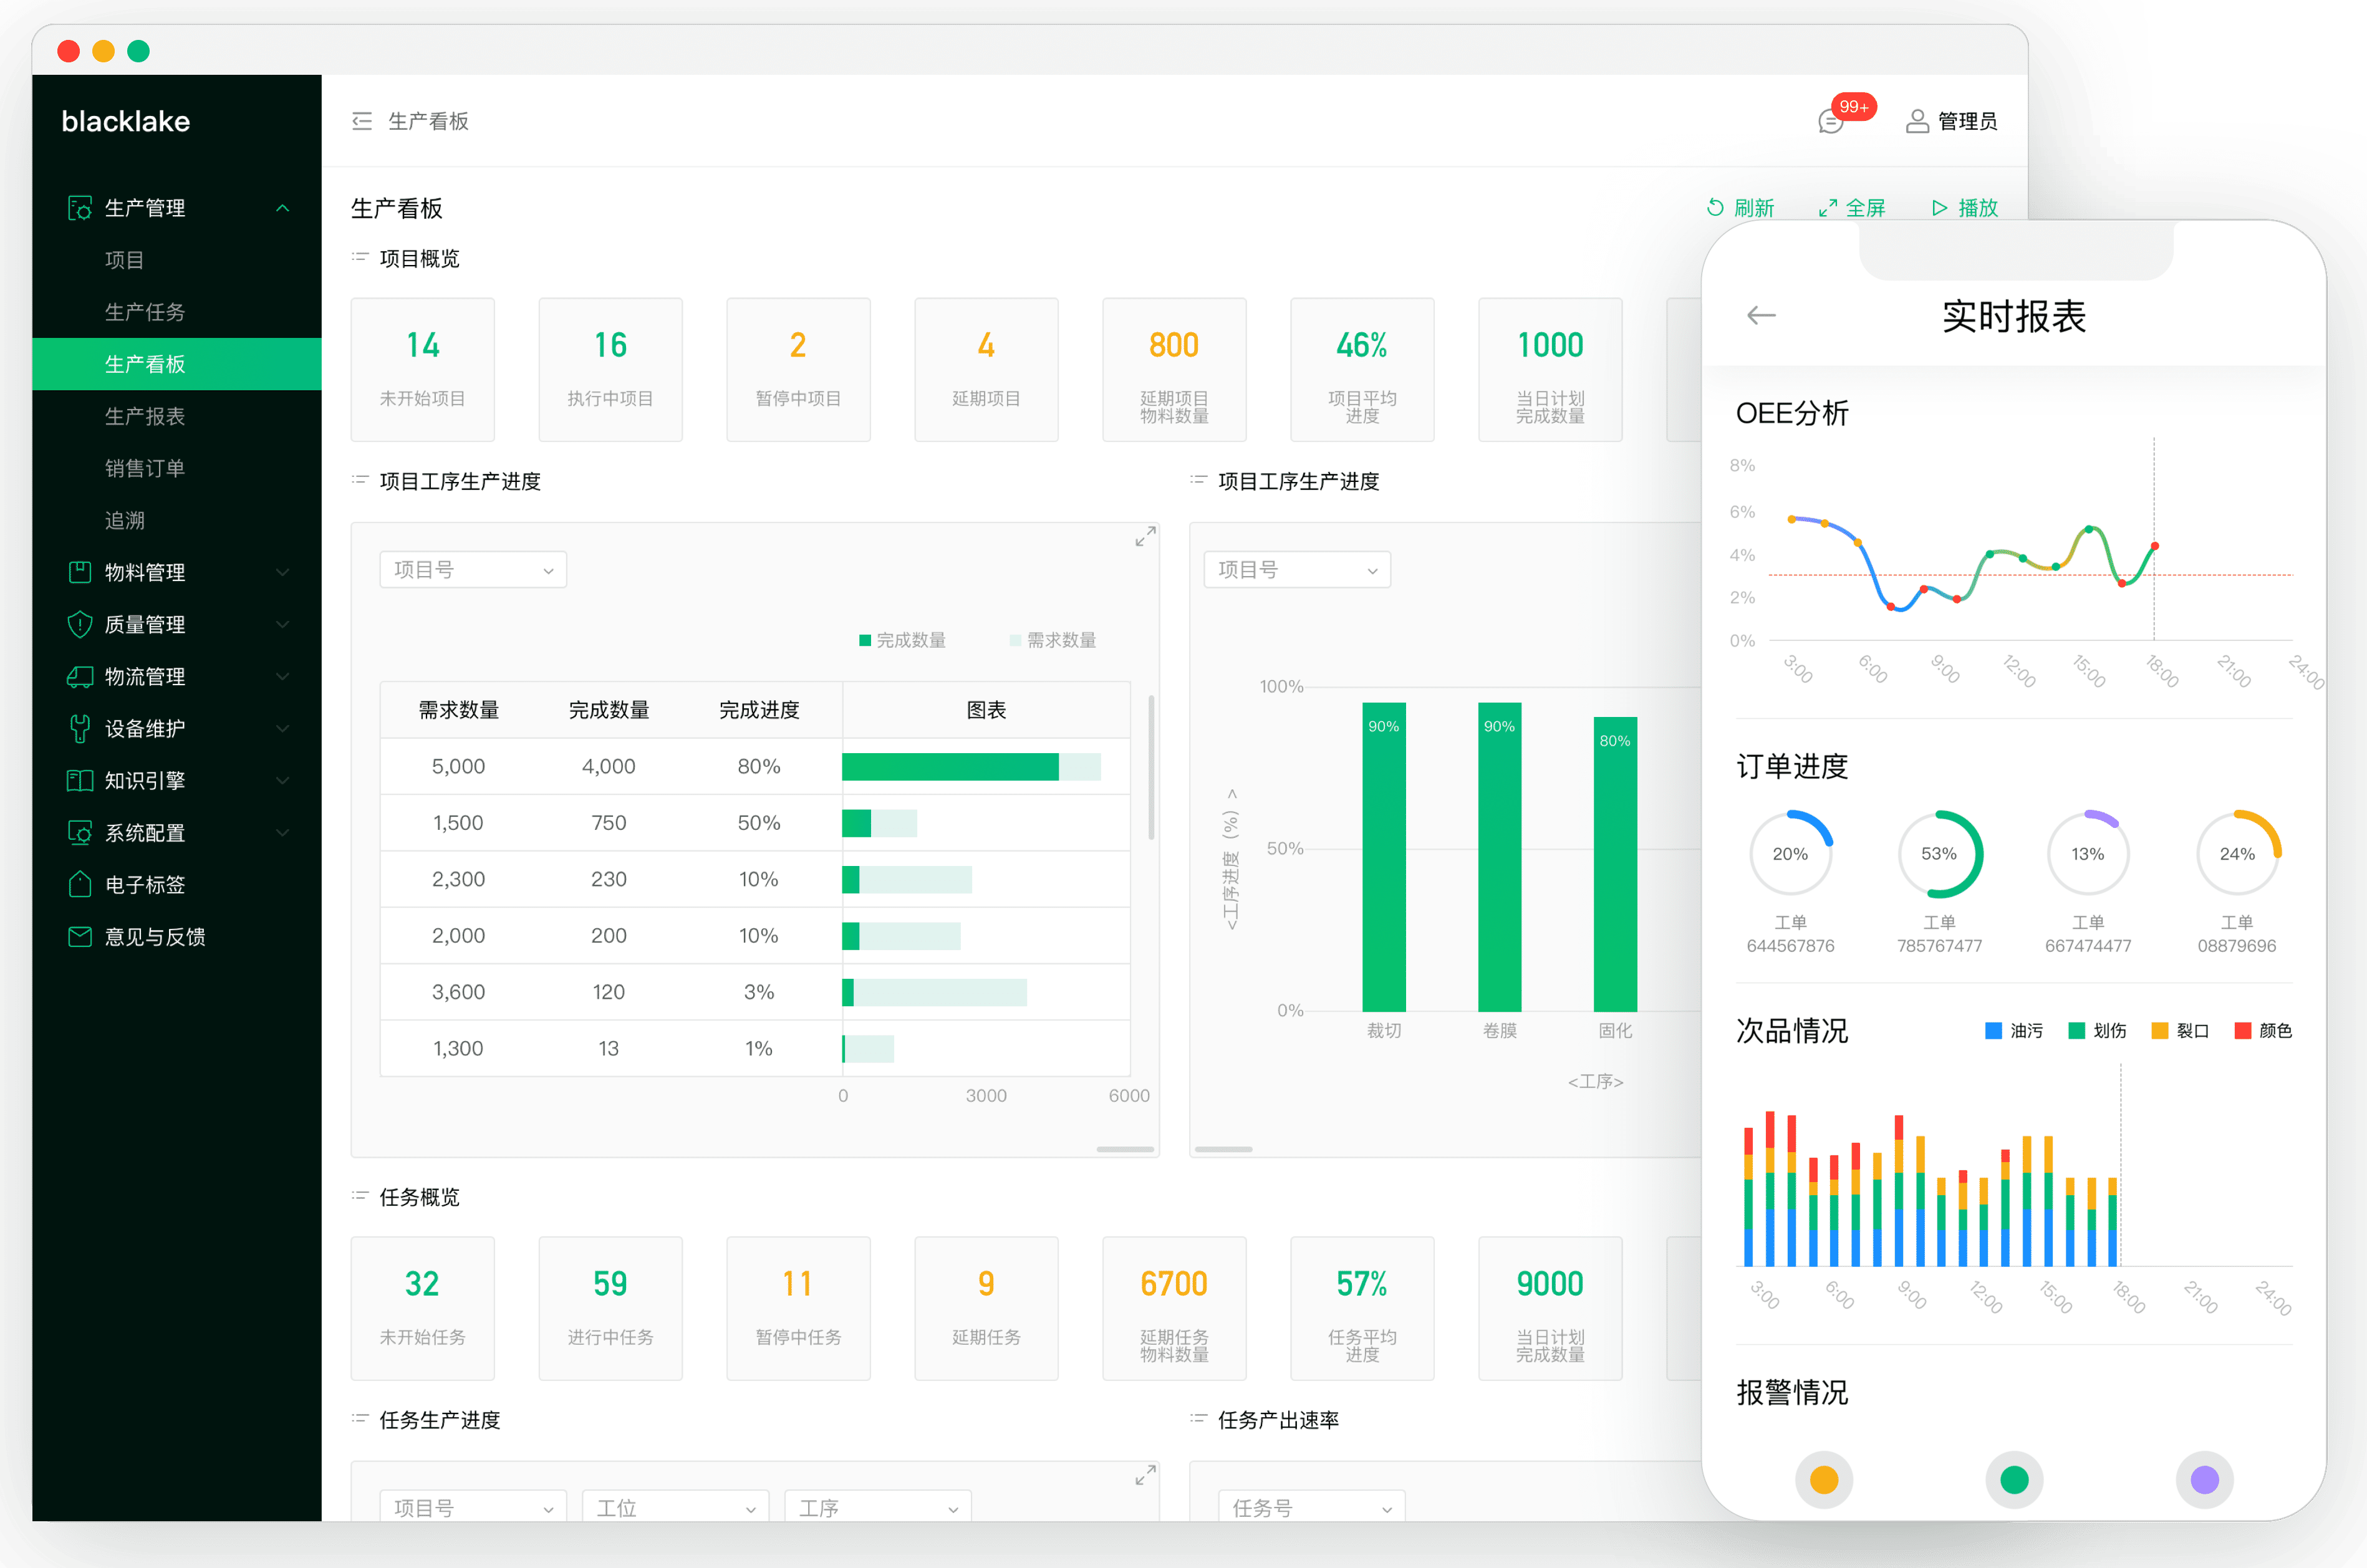The width and height of the screenshot is (2367, 1568).
Task: Click the 设备维护 wrench icon
Action: 79,728
